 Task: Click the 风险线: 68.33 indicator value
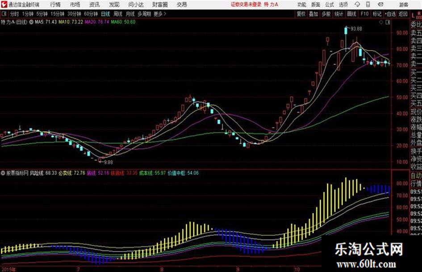[x=43, y=173]
